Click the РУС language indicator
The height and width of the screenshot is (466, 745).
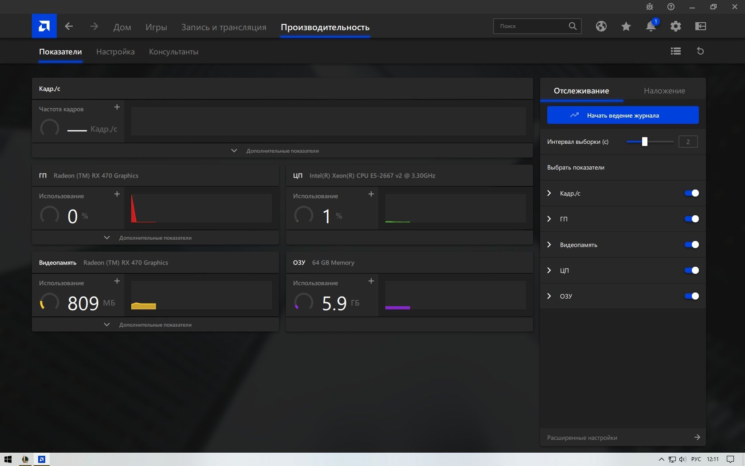click(x=696, y=459)
